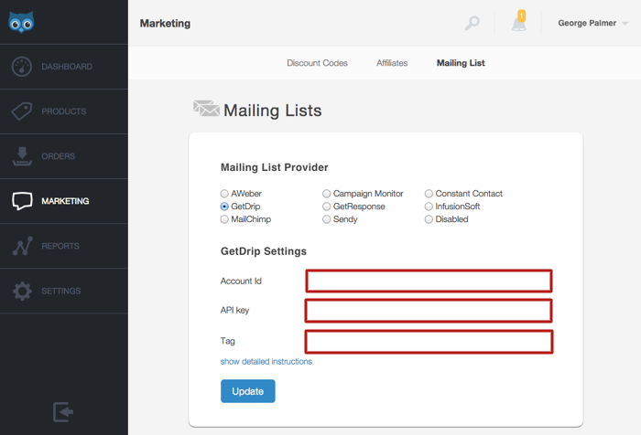641x435 pixels.
Task: Pick InfusionSoft provider
Action: click(x=429, y=207)
